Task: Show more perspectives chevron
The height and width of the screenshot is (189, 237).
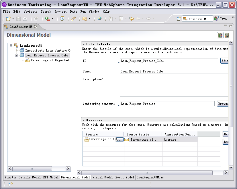Action: coord(233,17)
